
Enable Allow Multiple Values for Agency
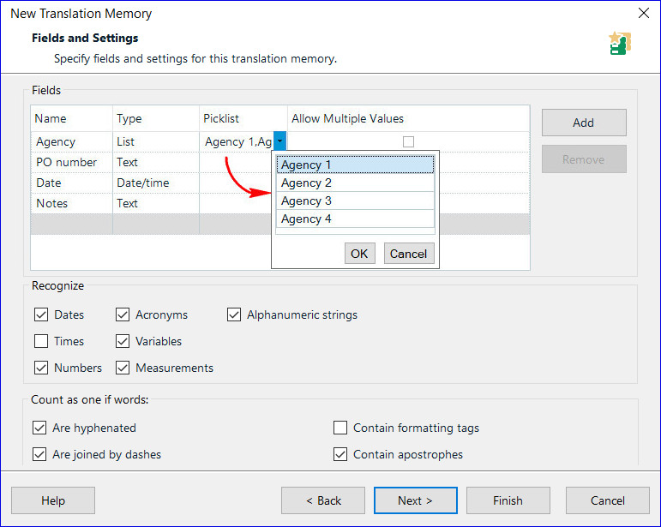408,142
